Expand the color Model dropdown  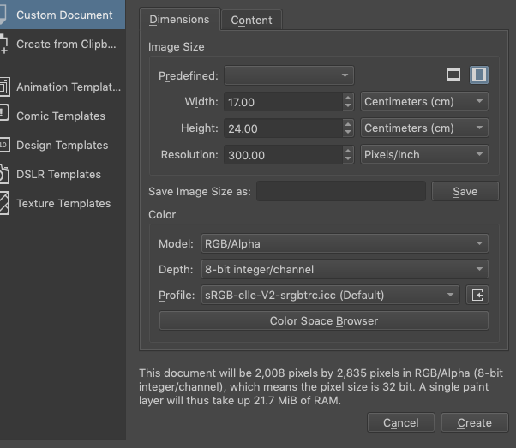tap(345, 243)
